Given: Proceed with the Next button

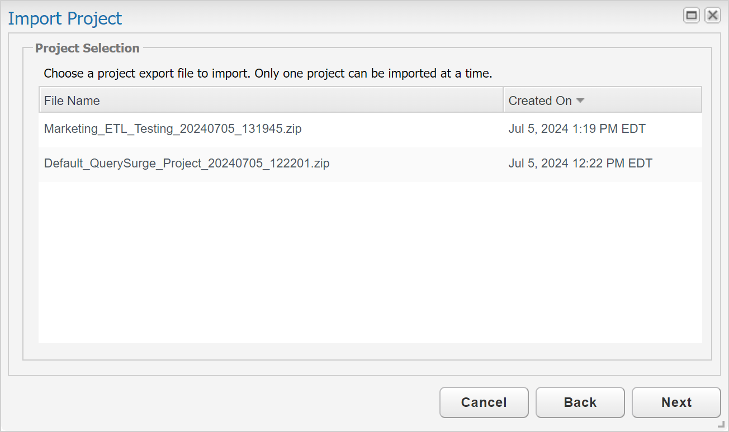Looking at the screenshot, I should (676, 402).
